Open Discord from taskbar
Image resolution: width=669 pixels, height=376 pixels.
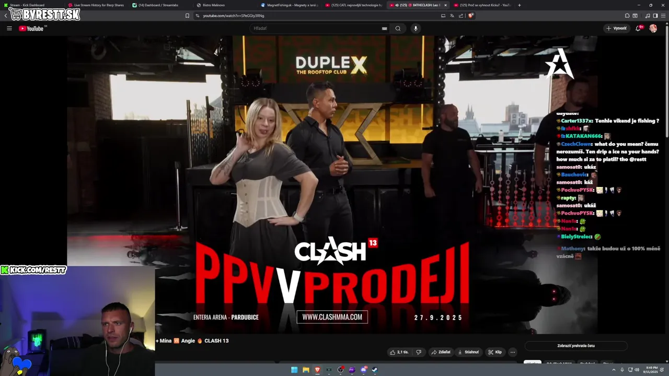click(363, 370)
